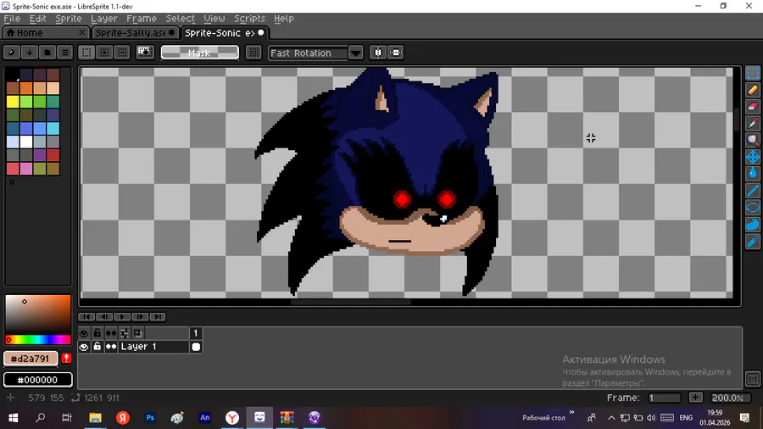Select the Eraser tool
Screen dimensions: 763x429
tap(752, 107)
